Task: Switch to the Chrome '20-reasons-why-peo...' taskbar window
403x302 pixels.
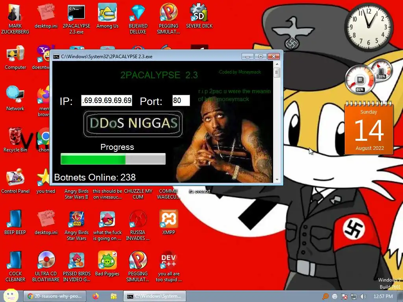Action: click(x=54, y=296)
